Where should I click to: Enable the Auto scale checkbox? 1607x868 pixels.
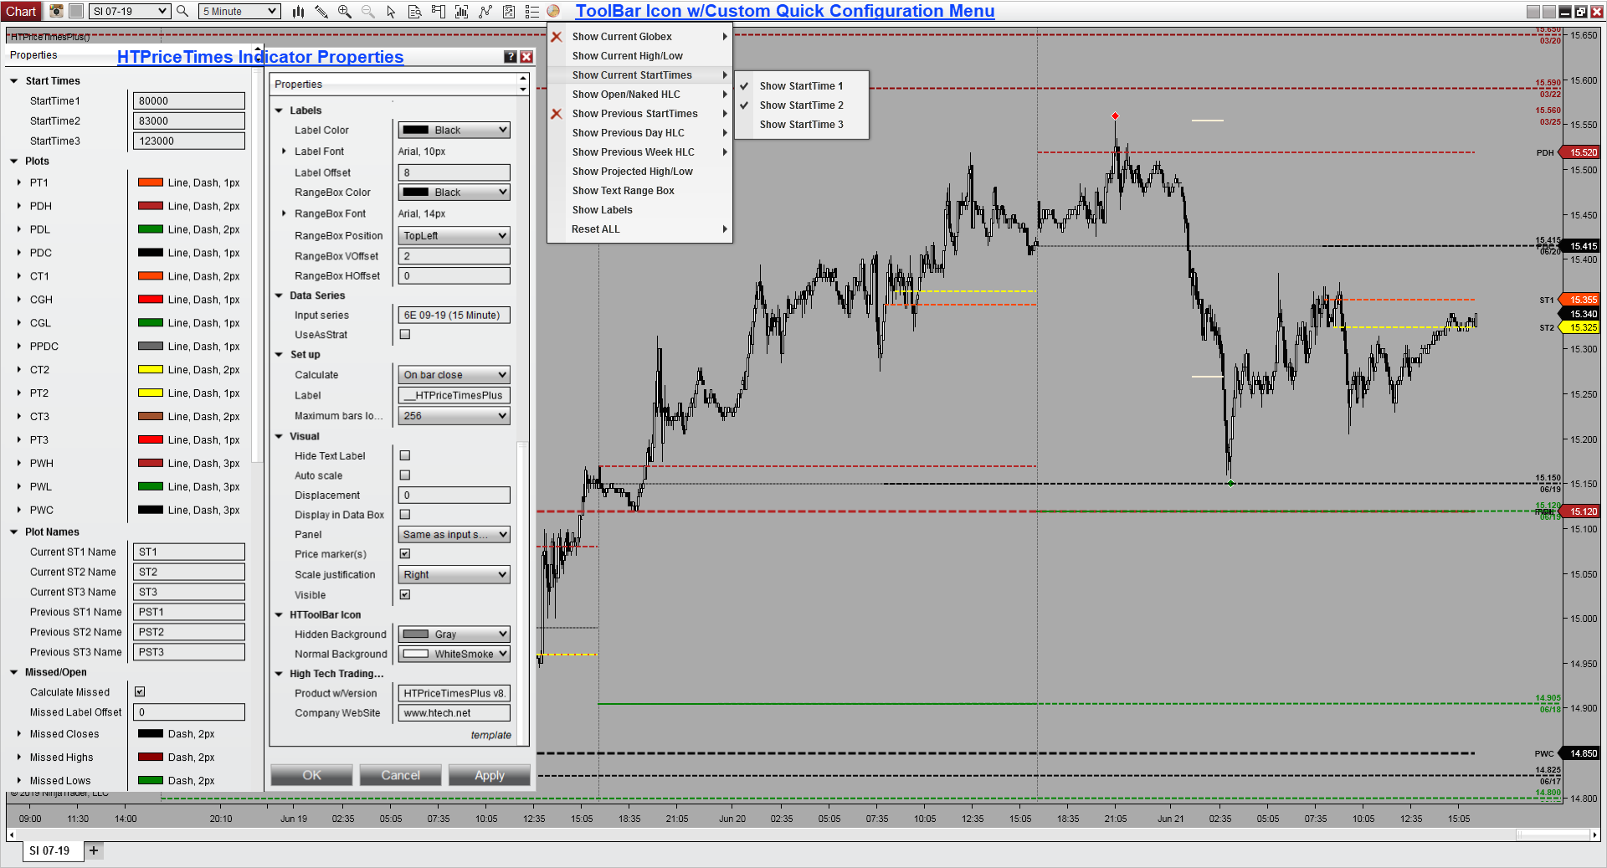tap(405, 475)
